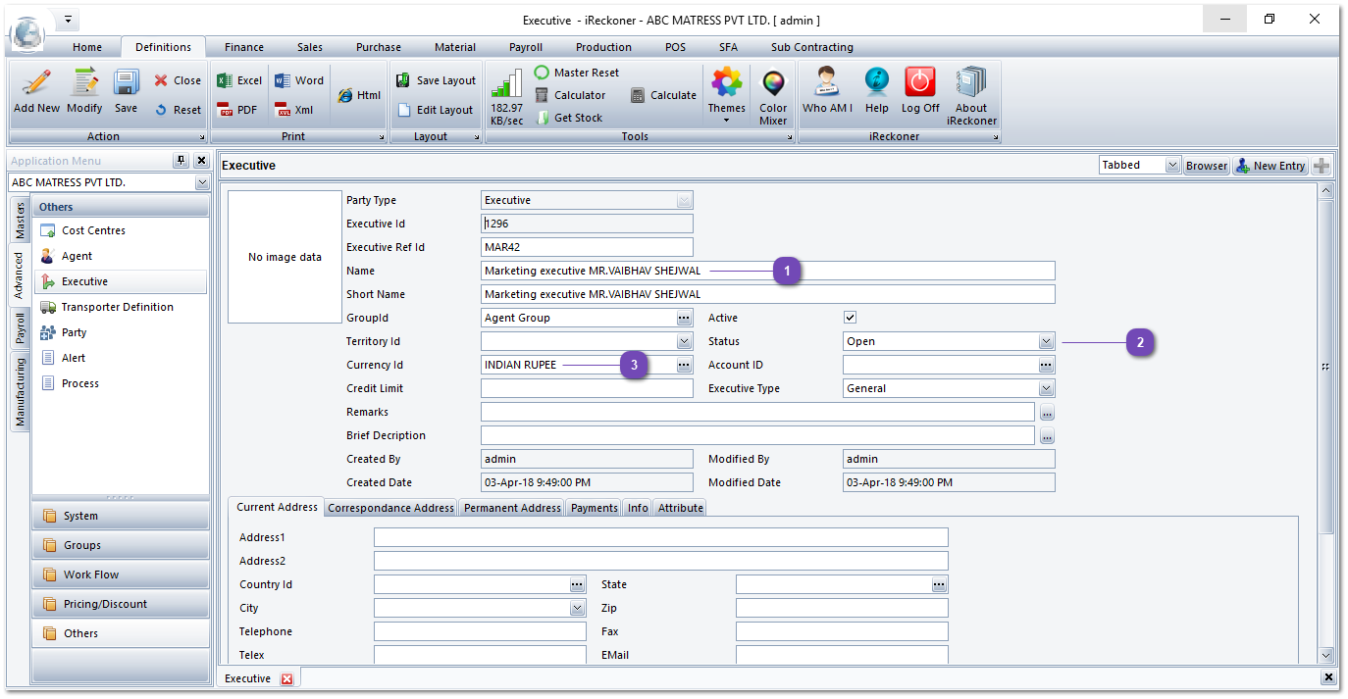Open the Permanent Address tab
The height and width of the screenshot is (699, 1348).
512,508
